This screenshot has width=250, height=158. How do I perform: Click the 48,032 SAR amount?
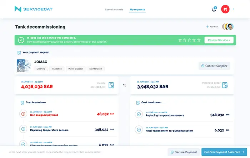click(105, 114)
